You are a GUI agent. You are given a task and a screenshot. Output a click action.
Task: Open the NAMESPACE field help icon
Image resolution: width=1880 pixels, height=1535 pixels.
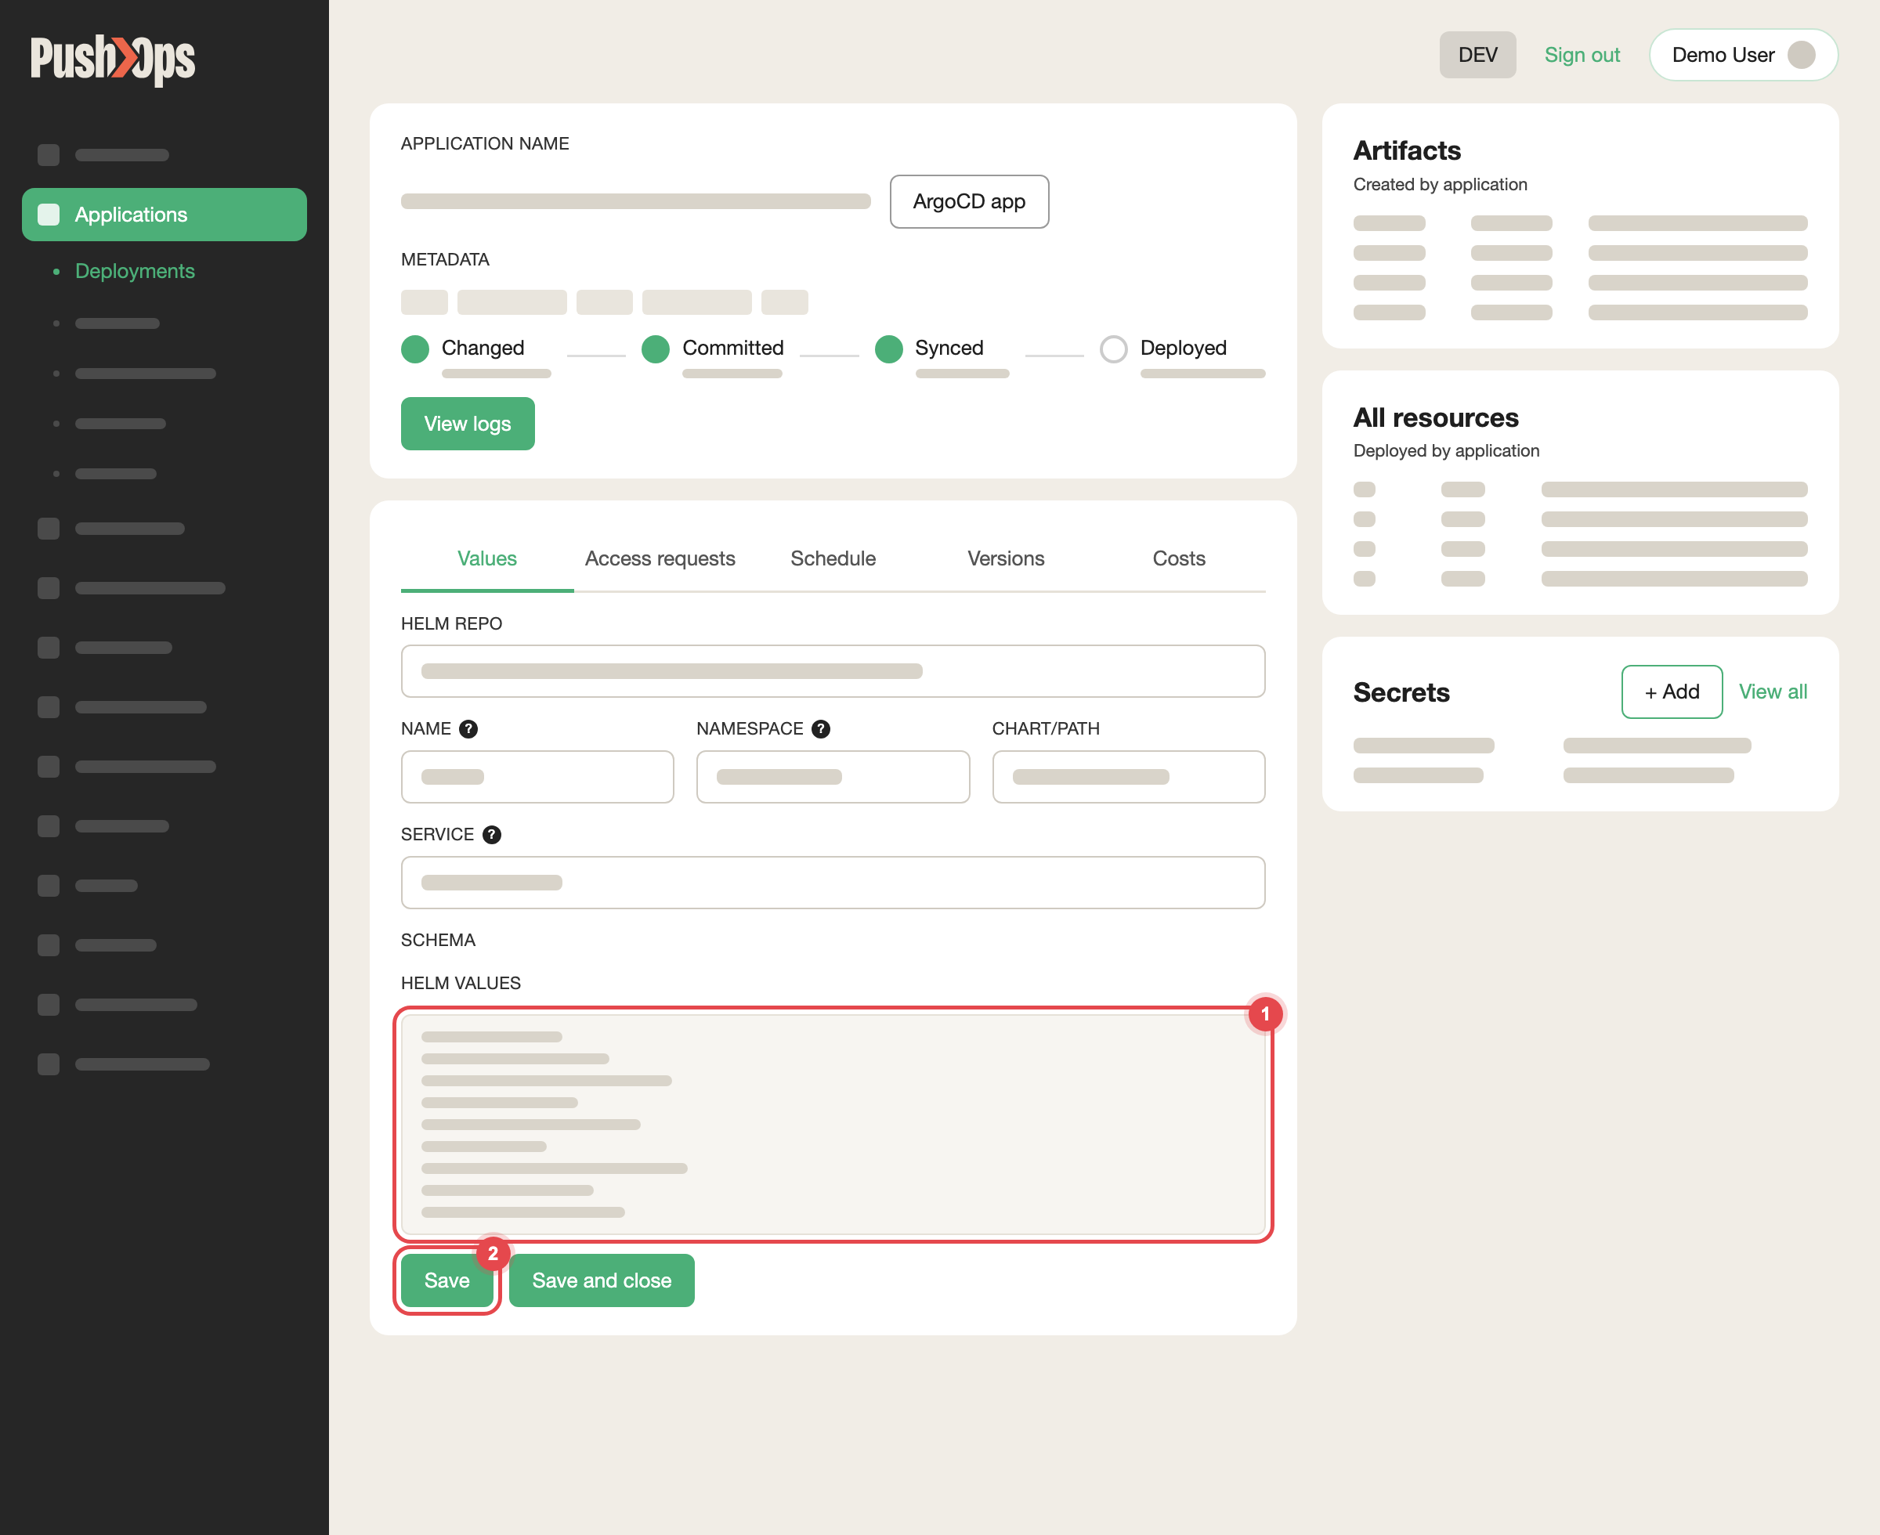point(821,728)
